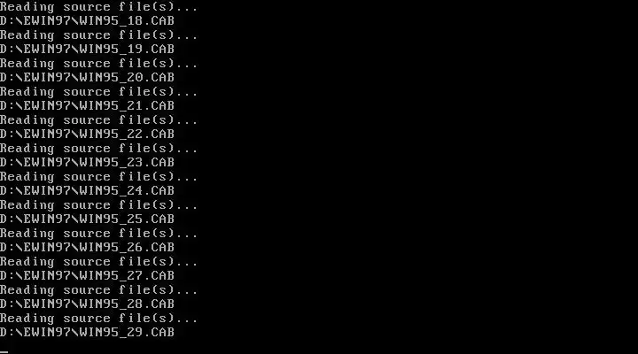
Task: Select the WIN95_26.CAB path line
Action: 87,248
